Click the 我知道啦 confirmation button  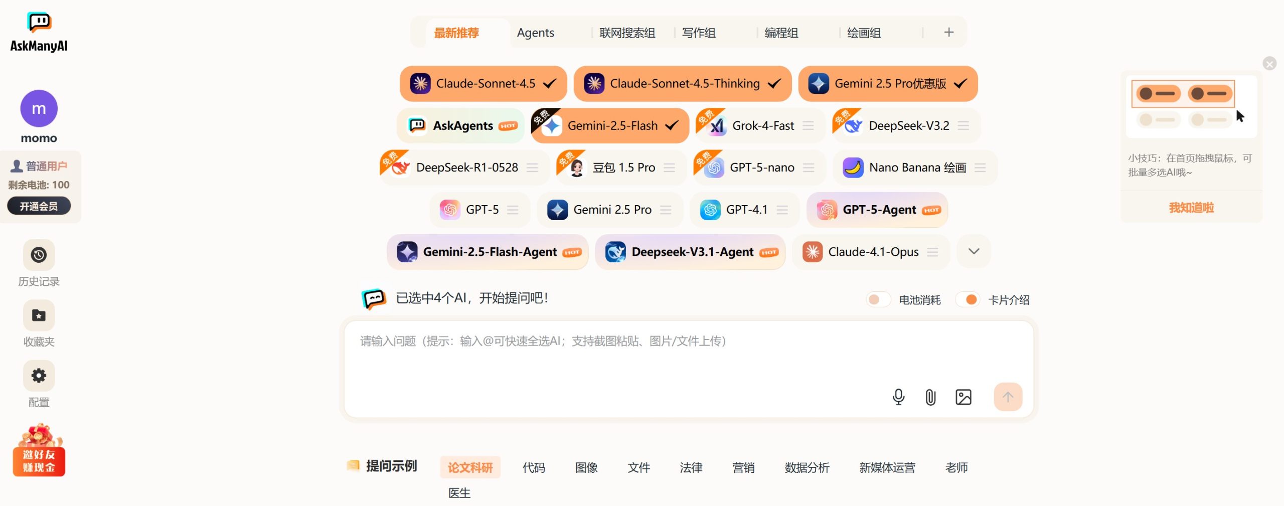click(1191, 207)
